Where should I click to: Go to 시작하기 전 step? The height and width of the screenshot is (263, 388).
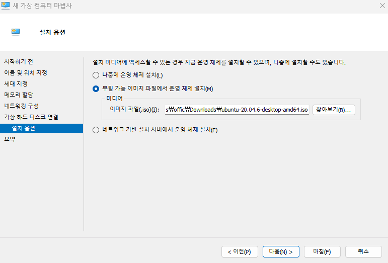click(19, 62)
